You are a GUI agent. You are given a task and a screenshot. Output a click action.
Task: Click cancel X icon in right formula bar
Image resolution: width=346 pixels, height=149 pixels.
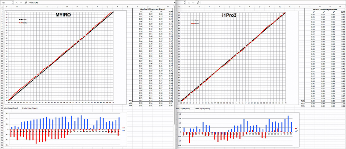(189, 2)
